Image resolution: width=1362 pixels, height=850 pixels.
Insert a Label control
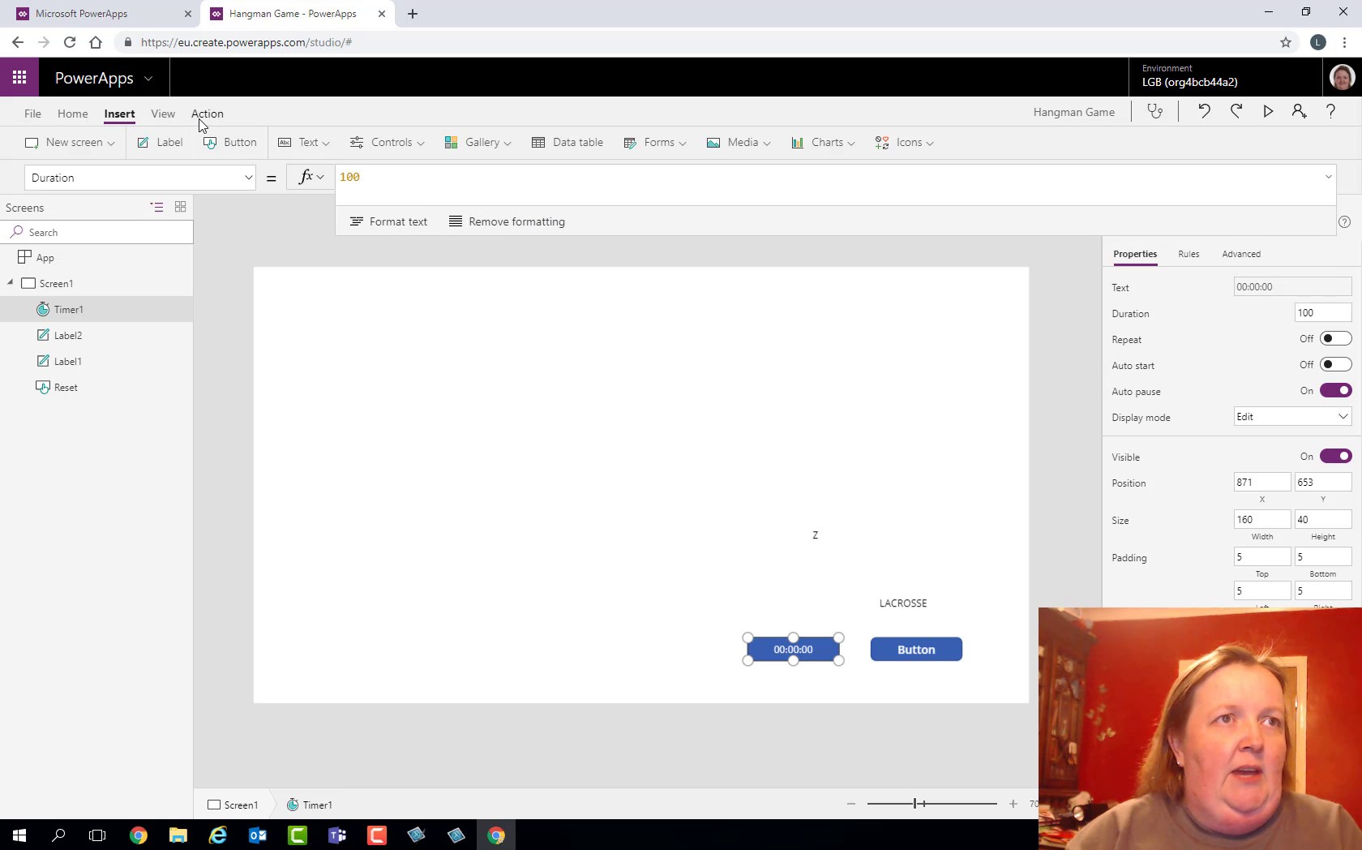[x=160, y=143]
